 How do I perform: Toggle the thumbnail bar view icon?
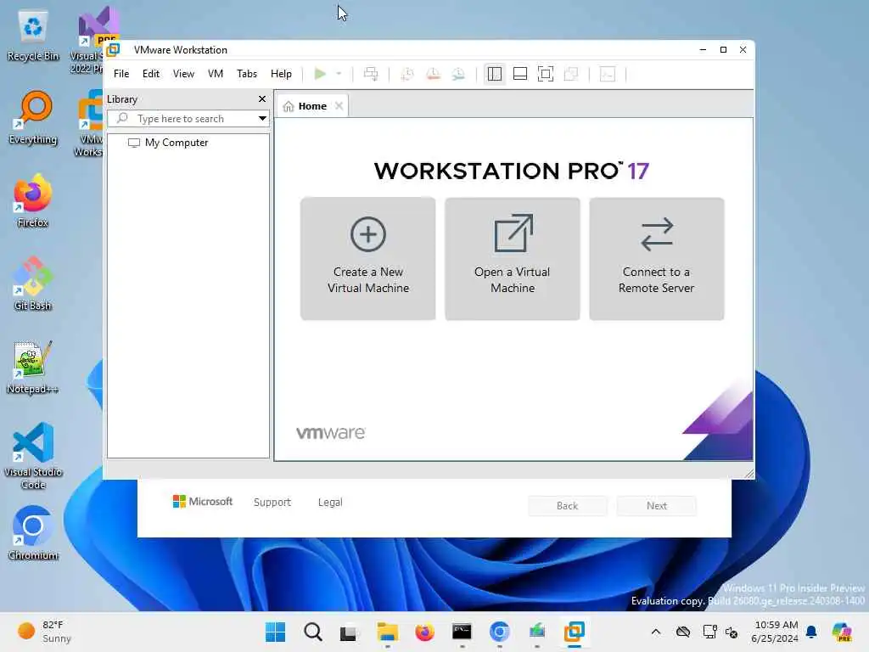coord(520,74)
